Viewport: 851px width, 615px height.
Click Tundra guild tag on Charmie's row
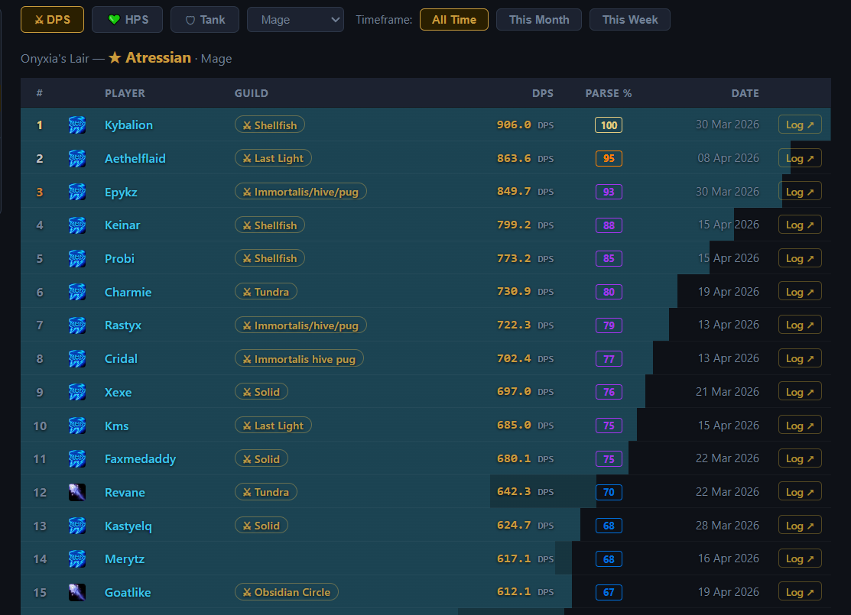266,292
